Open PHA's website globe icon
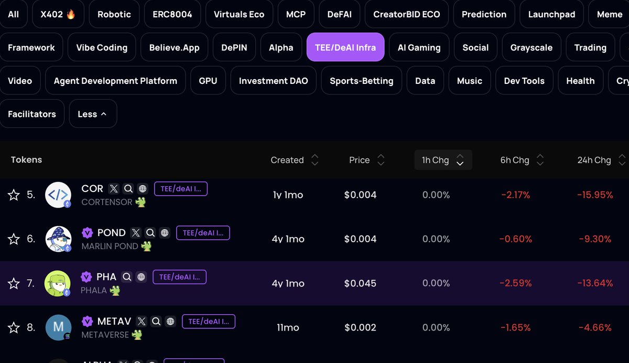 click(x=141, y=277)
